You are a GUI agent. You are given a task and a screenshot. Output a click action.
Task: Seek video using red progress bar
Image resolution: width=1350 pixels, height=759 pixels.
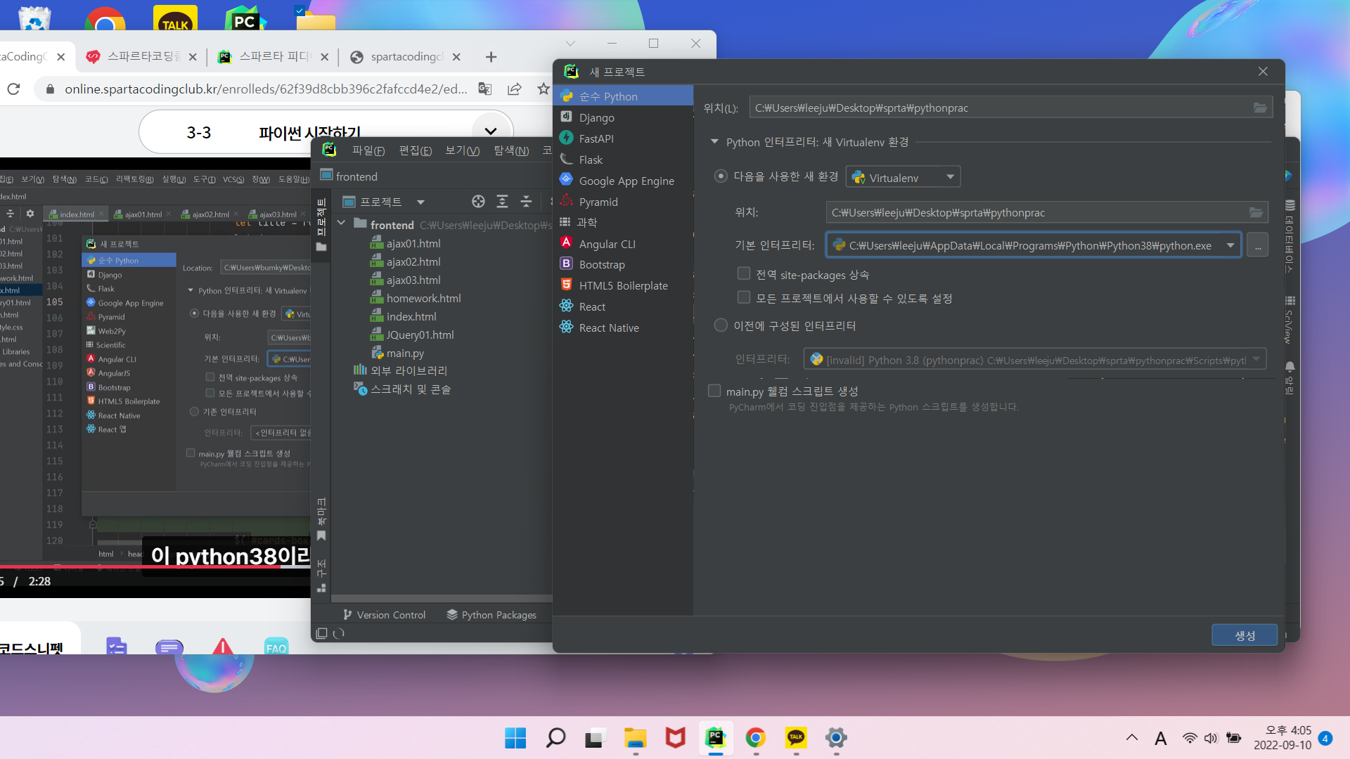click(155, 566)
